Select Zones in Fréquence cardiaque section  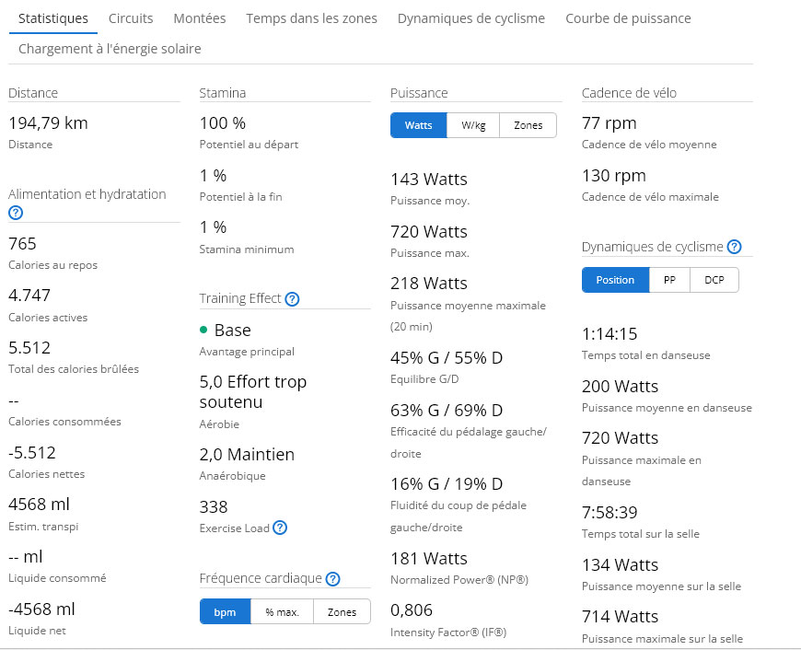(342, 611)
